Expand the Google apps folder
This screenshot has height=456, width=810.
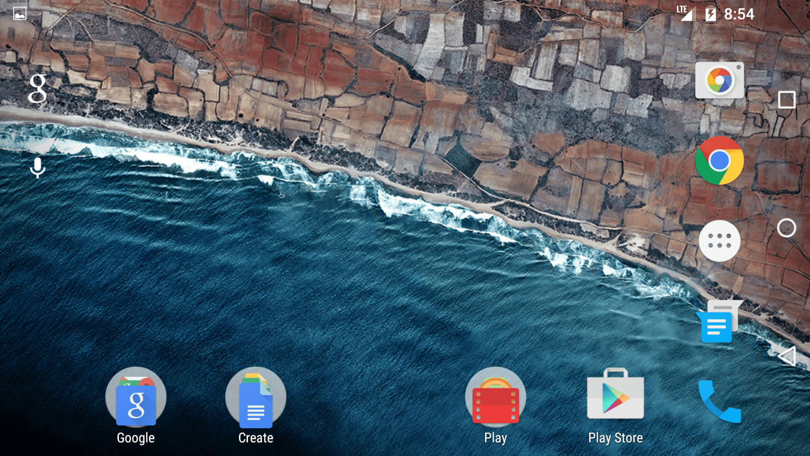(x=136, y=397)
